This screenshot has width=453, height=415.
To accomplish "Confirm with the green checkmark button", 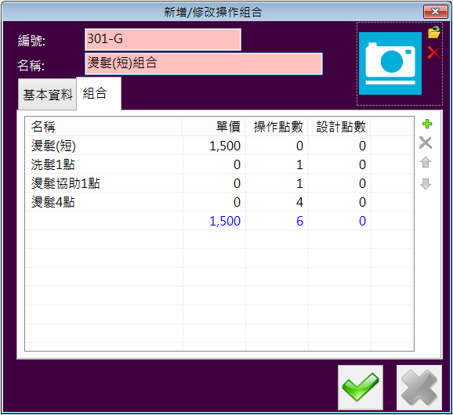I will pyautogui.click(x=361, y=388).
